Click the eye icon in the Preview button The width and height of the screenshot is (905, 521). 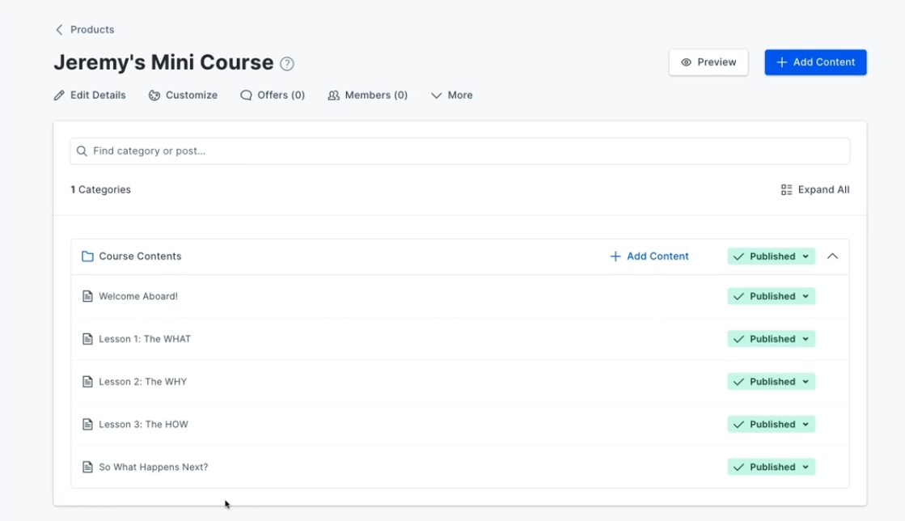point(687,61)
